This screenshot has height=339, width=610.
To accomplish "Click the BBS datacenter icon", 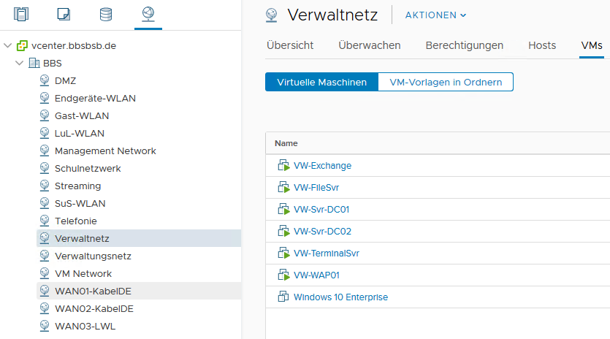I will point(34,63).
